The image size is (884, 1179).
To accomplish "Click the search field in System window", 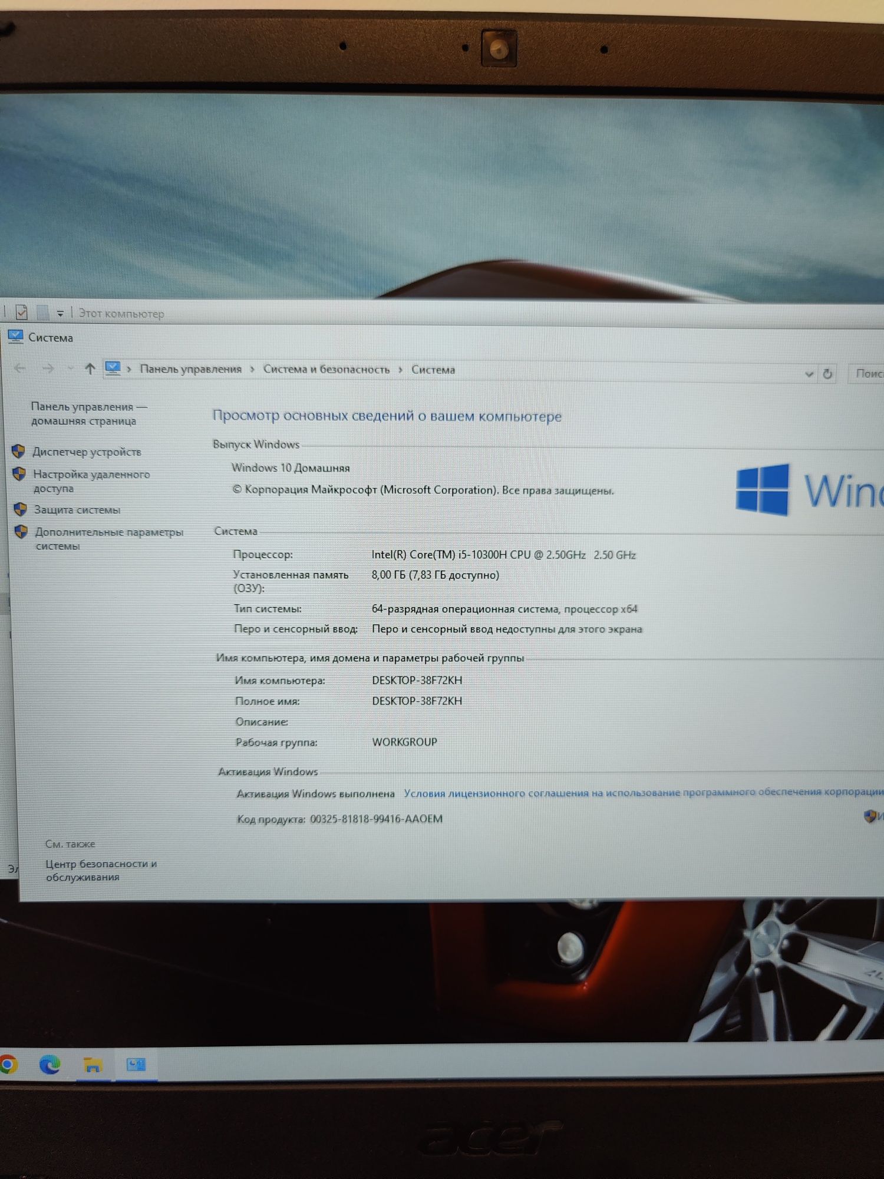I will point(866,374).
